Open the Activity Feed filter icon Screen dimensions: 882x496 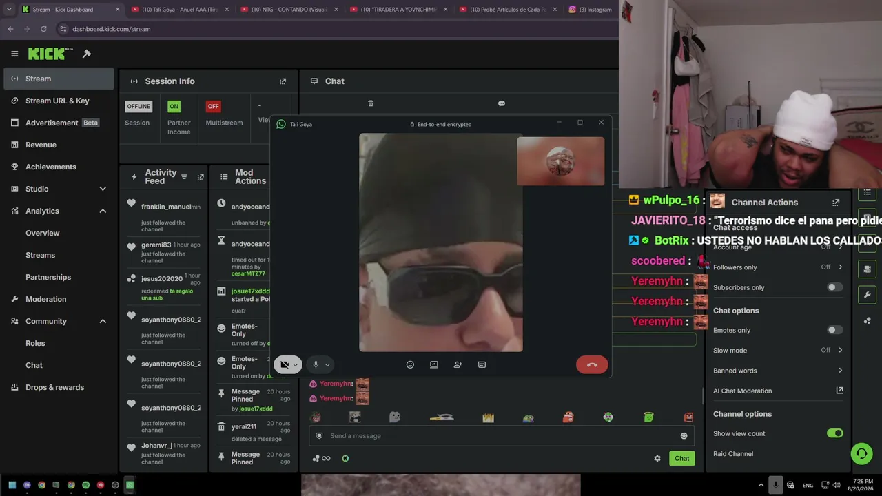[x=184, y=177]
